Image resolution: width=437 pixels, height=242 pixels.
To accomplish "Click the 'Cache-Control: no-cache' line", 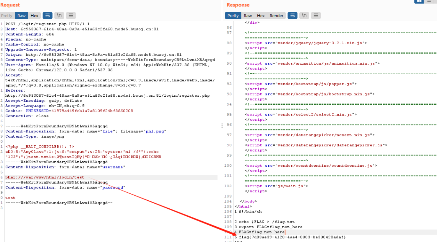I will 35,44.
